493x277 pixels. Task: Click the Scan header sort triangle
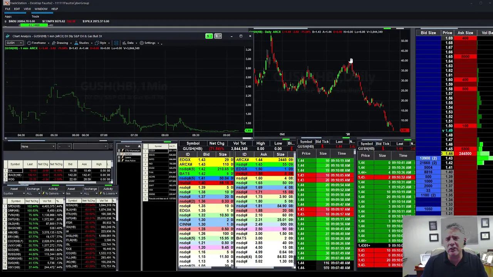[x=139, y=146]
